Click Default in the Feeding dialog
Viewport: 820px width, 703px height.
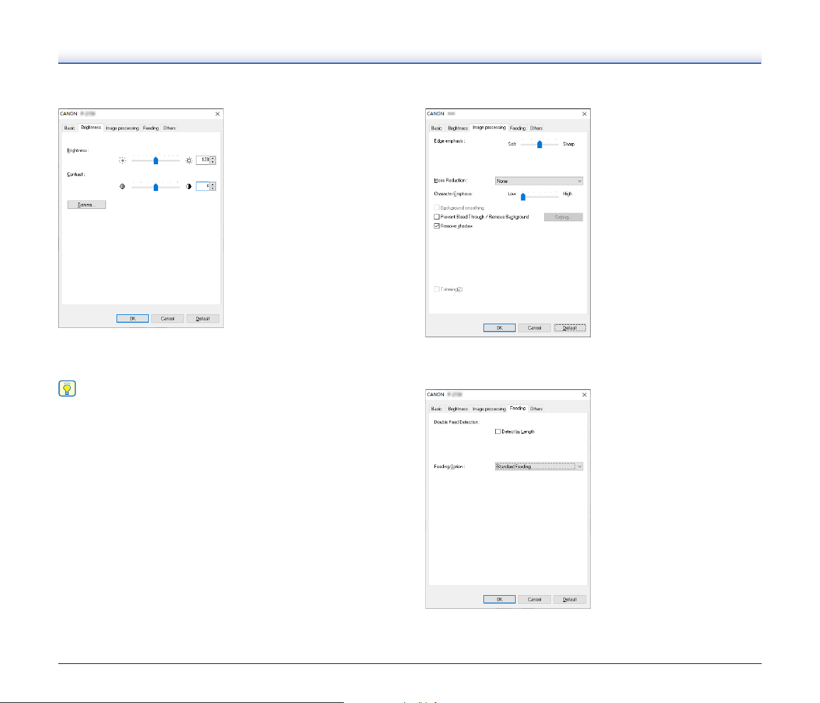click(x=570, y=599)
